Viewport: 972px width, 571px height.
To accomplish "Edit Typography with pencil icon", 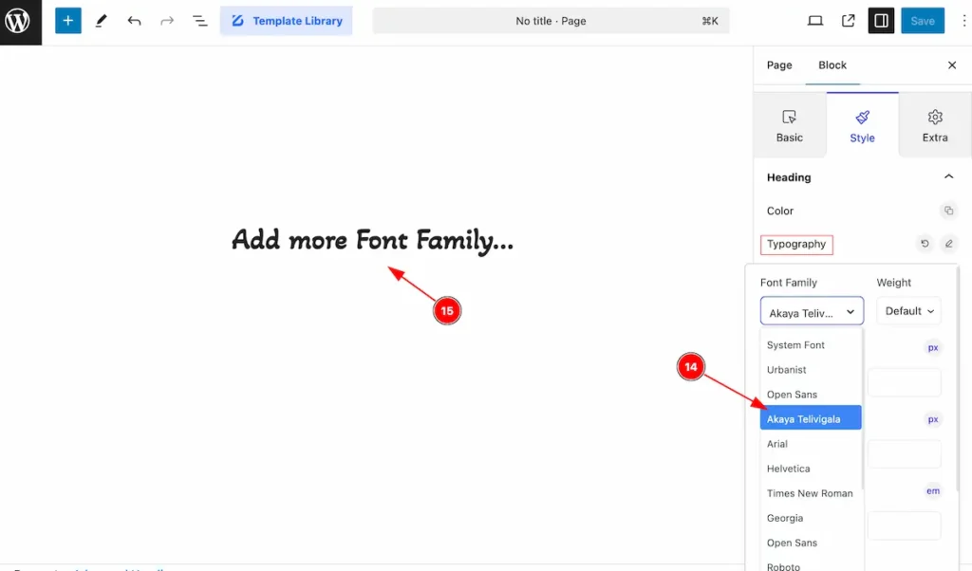I will [948, 244].
